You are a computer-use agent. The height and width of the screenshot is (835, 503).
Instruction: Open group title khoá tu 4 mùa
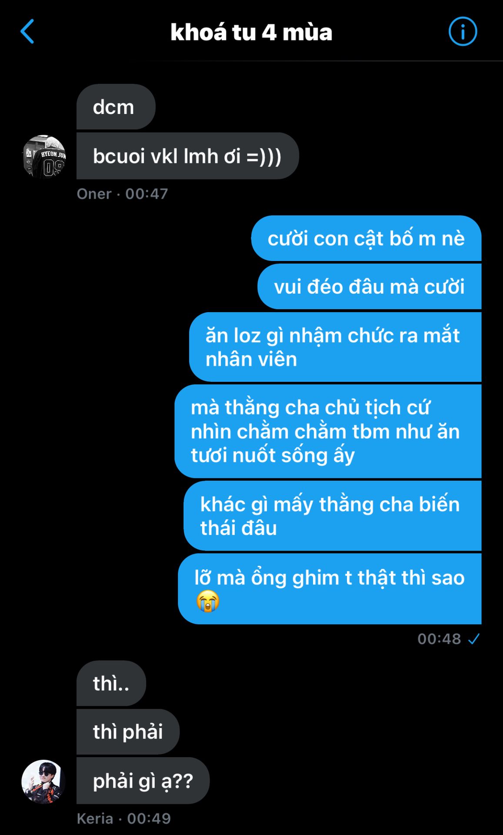tap(251, 32)
